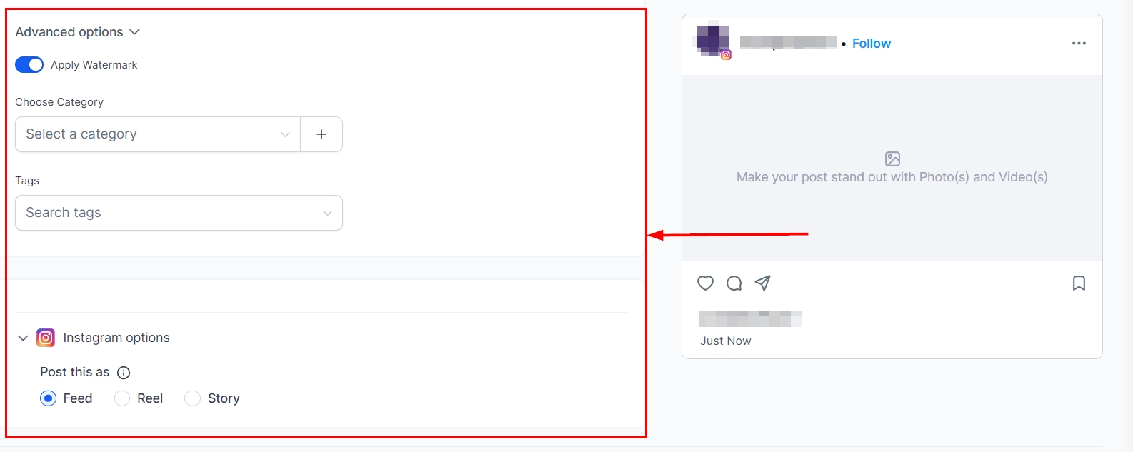
Task: Click the heart like icon
Action: click(x=705, y=283)
